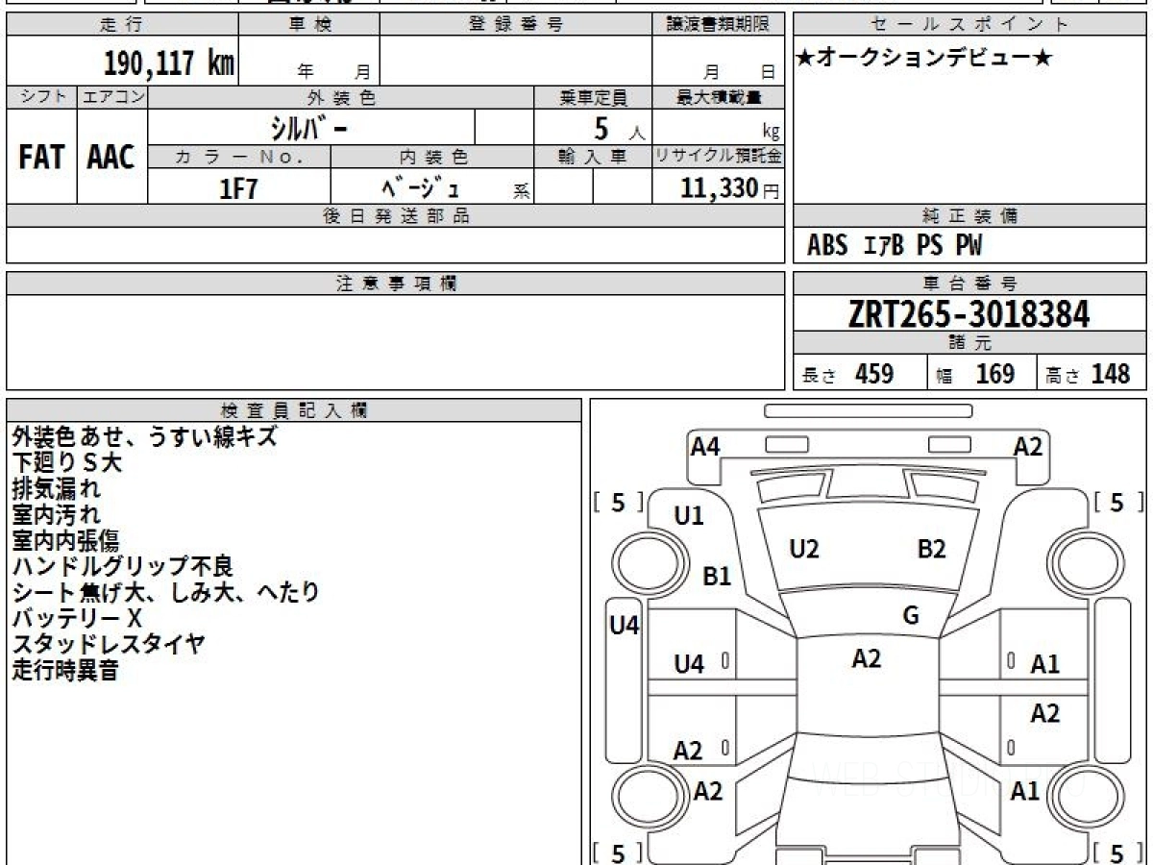Click the カラーNo. header
The width and height of the screenshot is (1153, 865).
coord(239,157)
